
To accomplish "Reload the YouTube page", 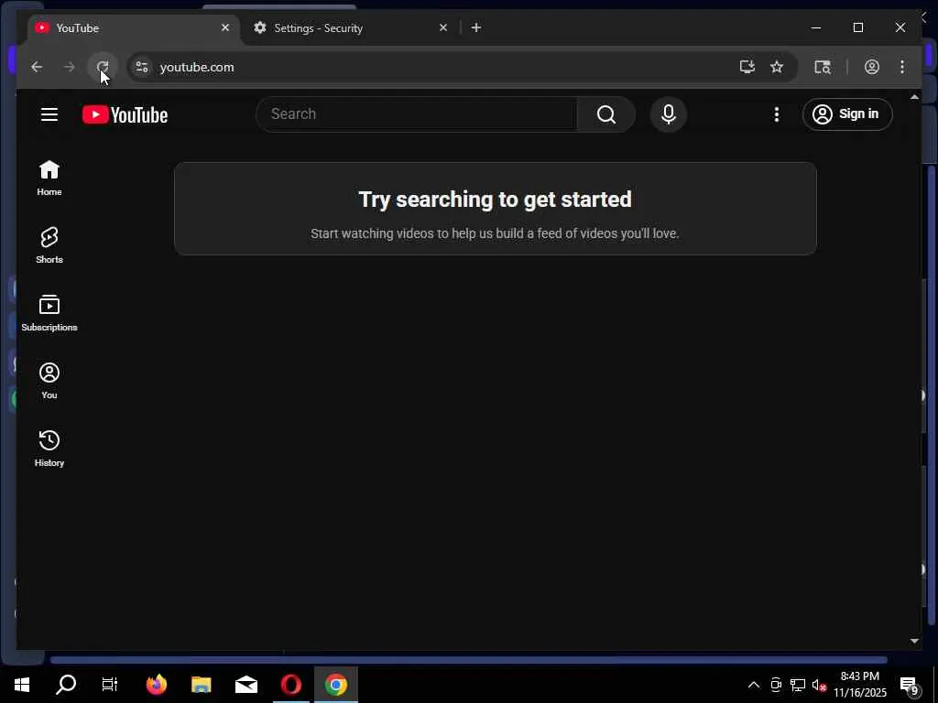I will [x=103, y=67].
